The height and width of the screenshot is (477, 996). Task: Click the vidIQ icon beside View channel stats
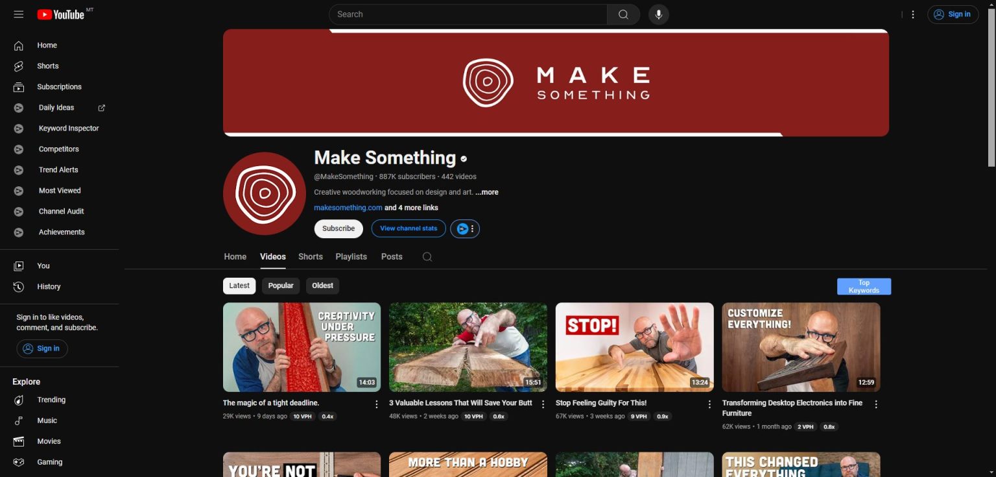point(461,228)
